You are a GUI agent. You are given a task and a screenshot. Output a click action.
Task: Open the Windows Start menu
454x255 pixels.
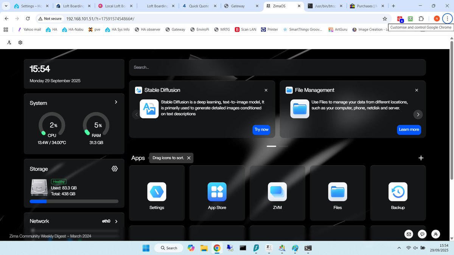click(x=146, y=248)
